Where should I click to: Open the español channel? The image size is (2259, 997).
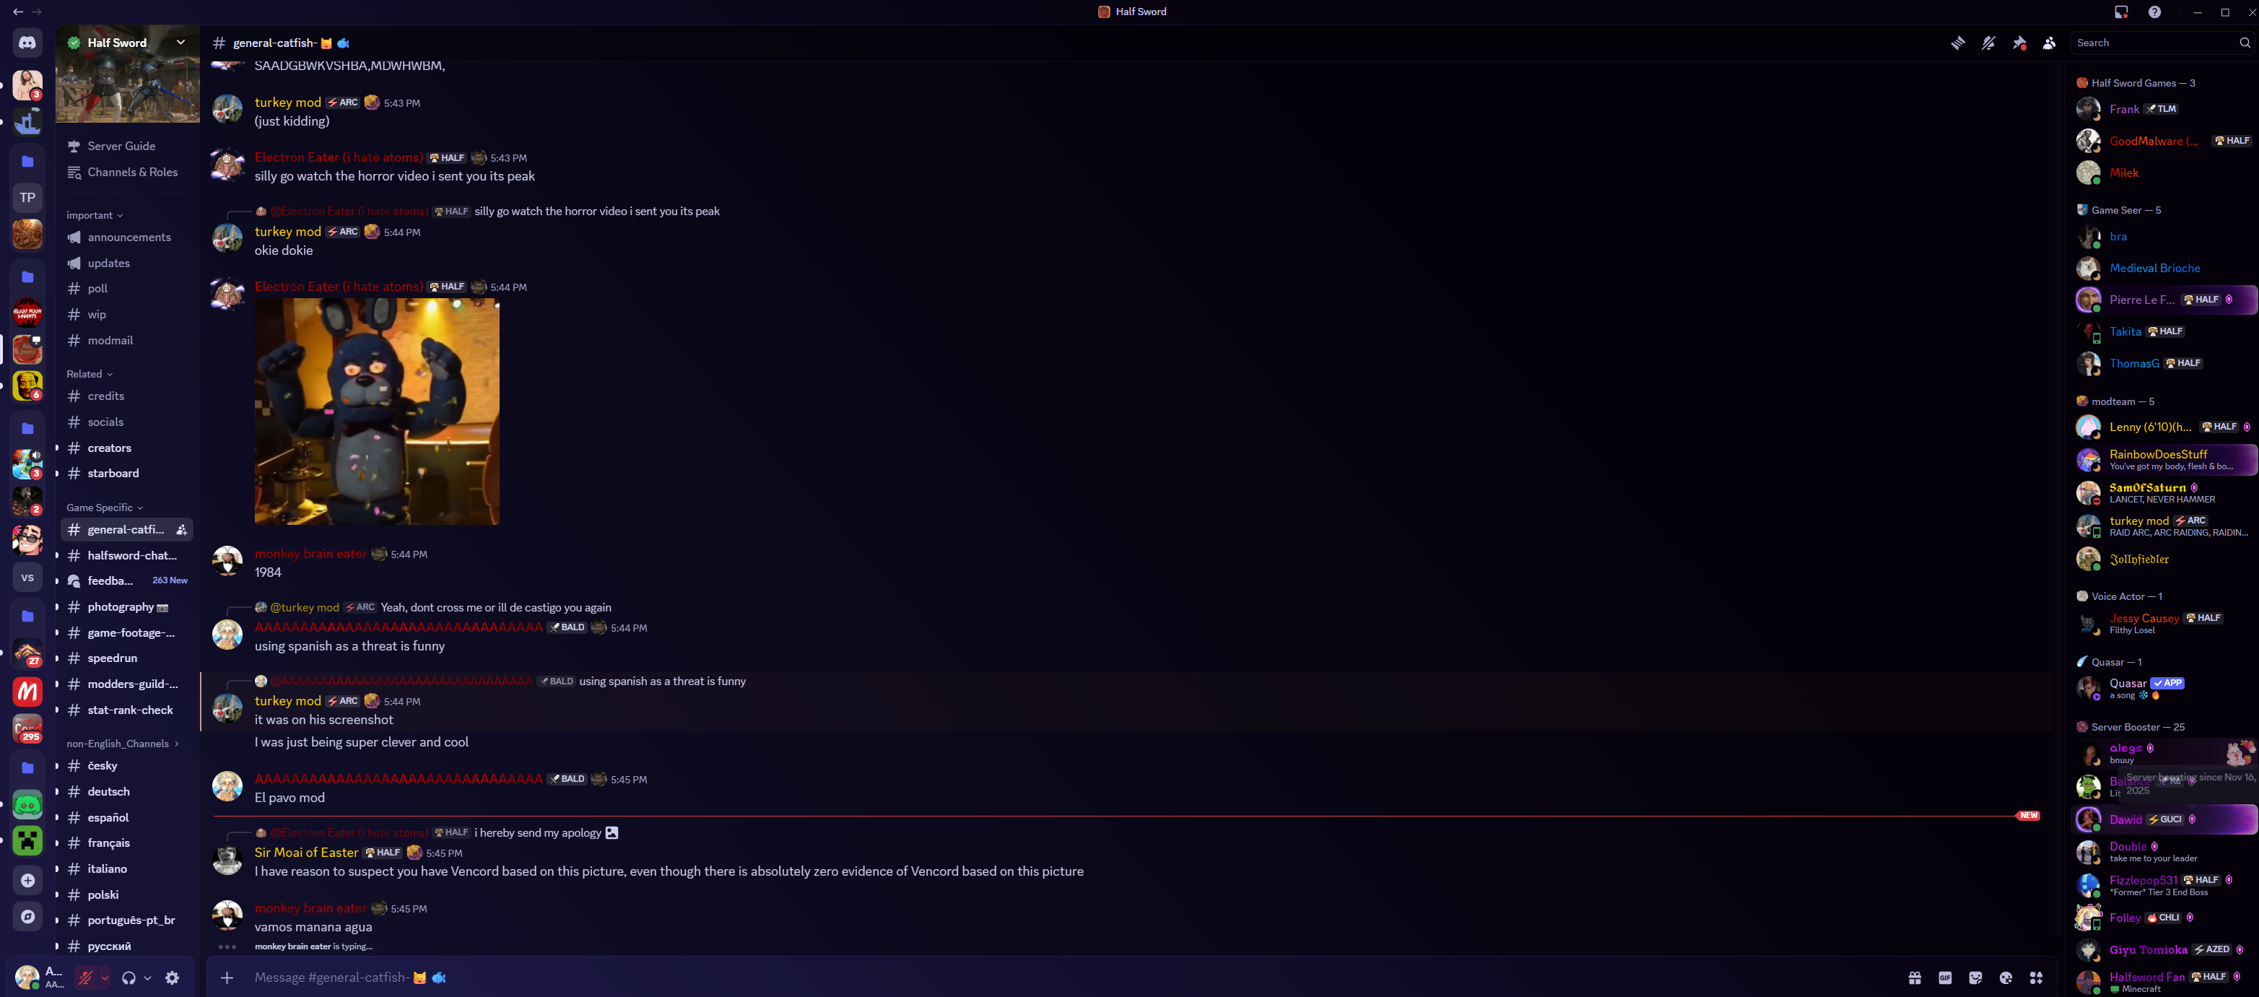point(128,817)
